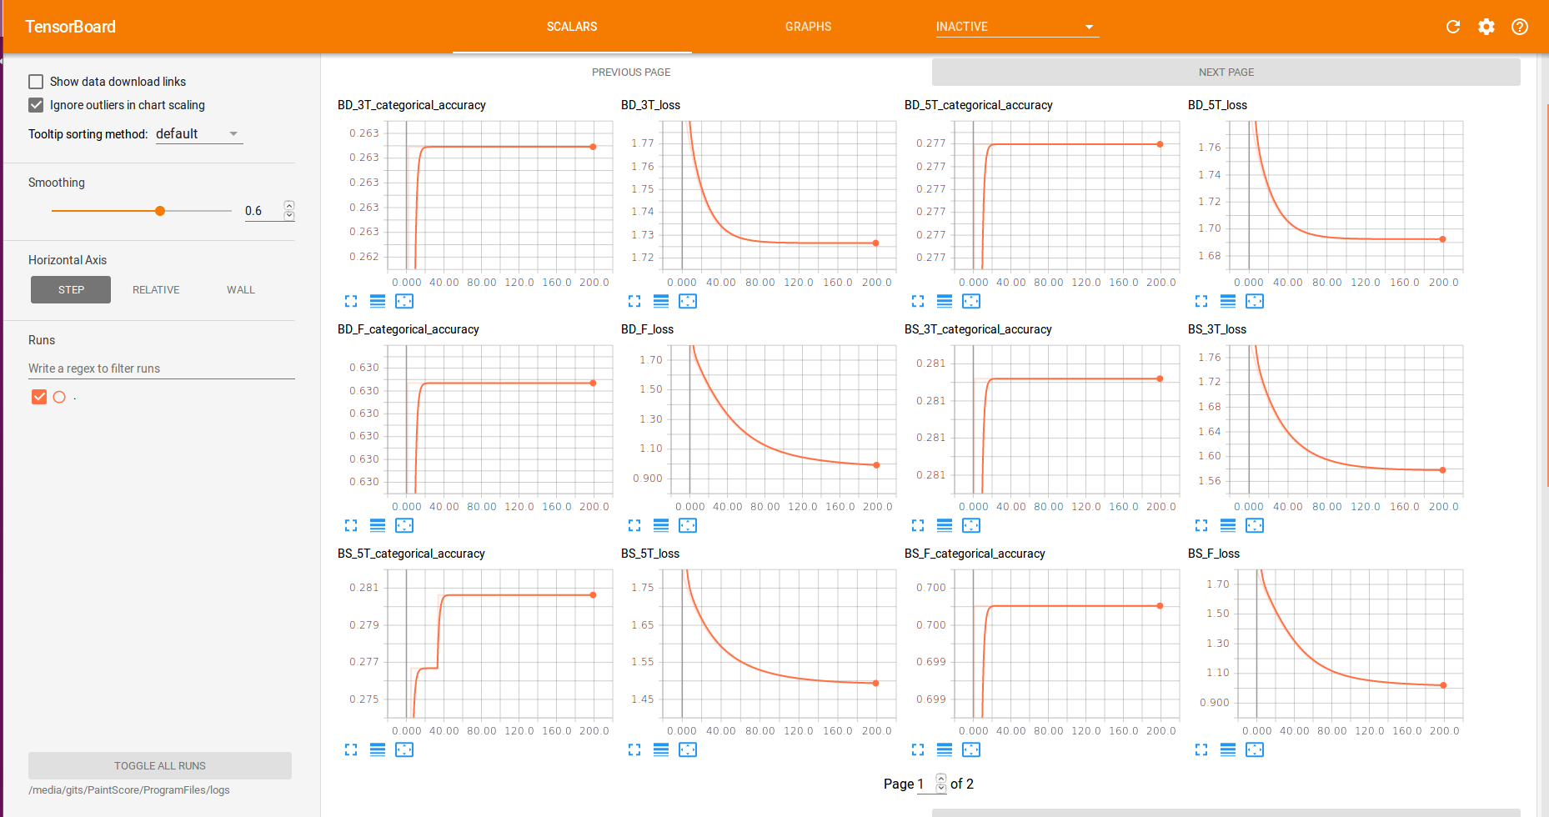Focus the regex run filter field
This screenshot has height=817, width=1549.
(162, 368)
